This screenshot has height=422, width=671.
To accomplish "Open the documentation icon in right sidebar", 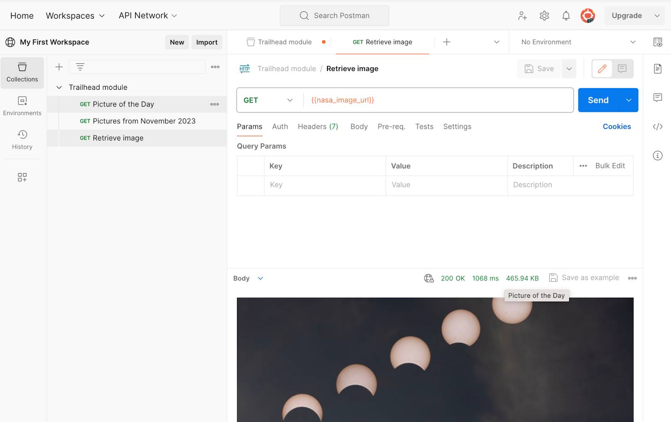I will coord(658,68).
